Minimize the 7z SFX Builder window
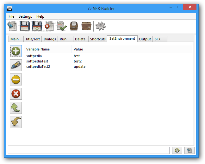205x164 pixels. pos(171,8)
